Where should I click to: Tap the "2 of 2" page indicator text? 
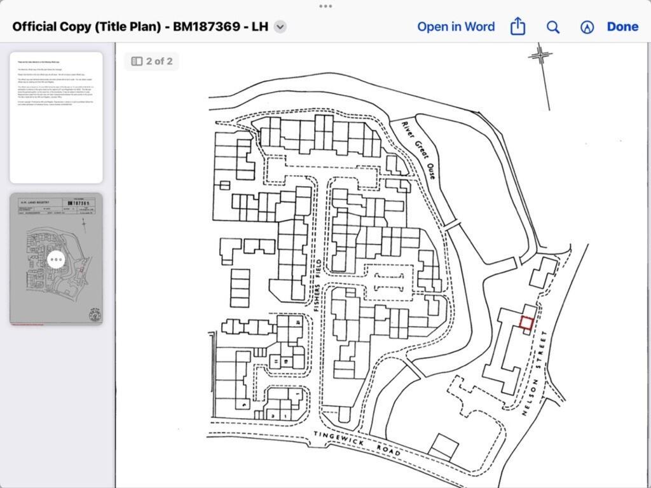(x=159, y=61)
